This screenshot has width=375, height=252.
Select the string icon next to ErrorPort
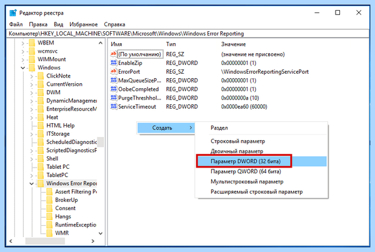pyautogui.click(x=113, y=71)
